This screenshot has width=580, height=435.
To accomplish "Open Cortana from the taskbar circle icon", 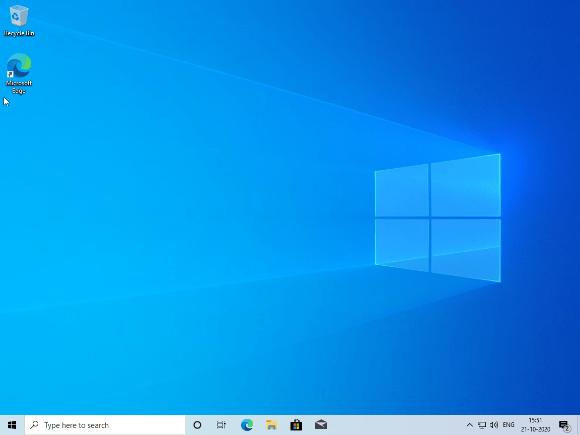I will point(197,425).
